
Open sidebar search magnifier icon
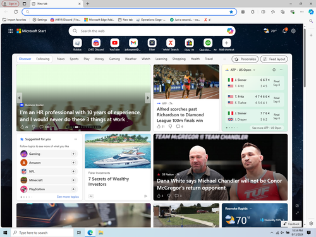pos(311,21)
